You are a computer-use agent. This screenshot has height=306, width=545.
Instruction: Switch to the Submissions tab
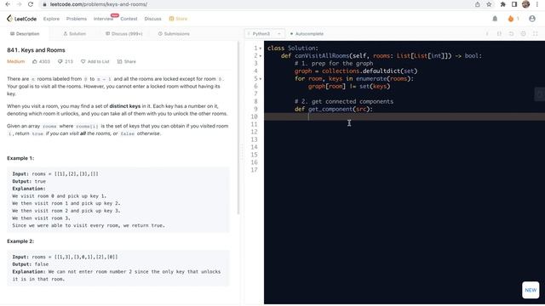[x=174, y=34]
